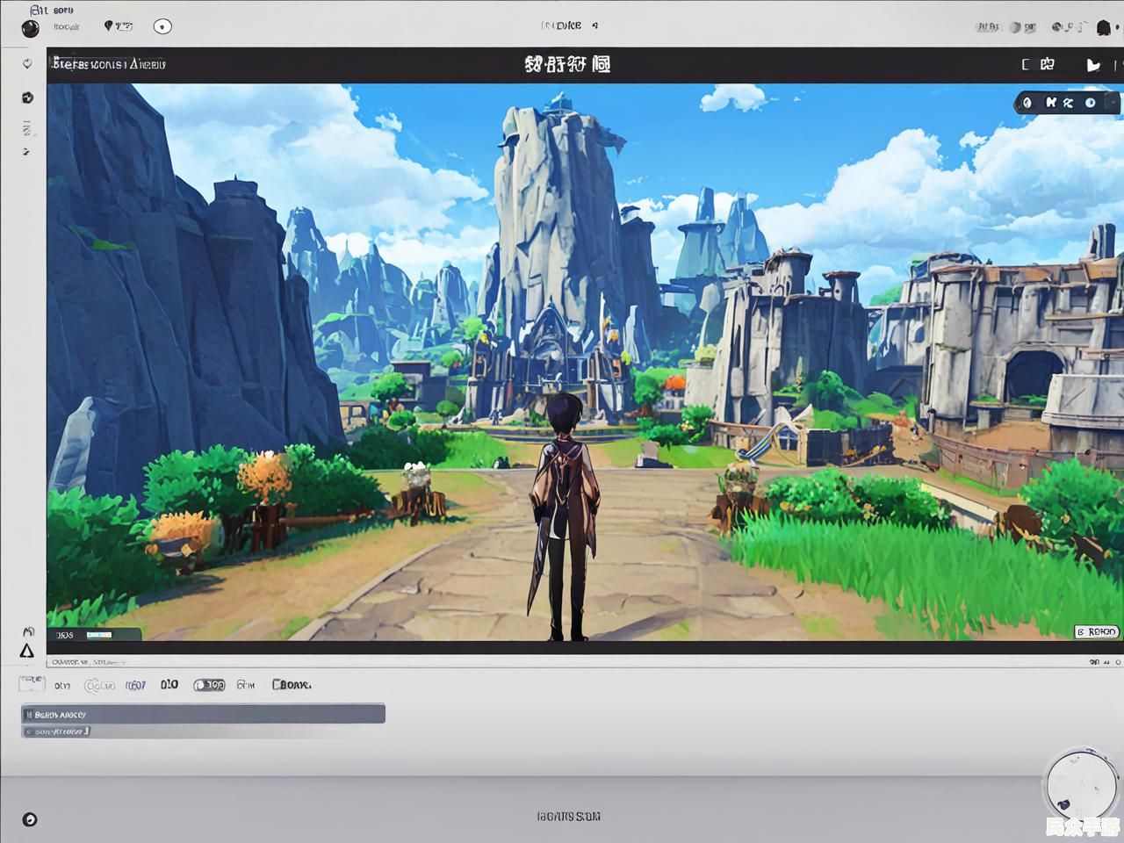Select the small icon above the triangle icon
Image resolution: width=1124 pixels, height=843 pixels.
pos(28,631)
